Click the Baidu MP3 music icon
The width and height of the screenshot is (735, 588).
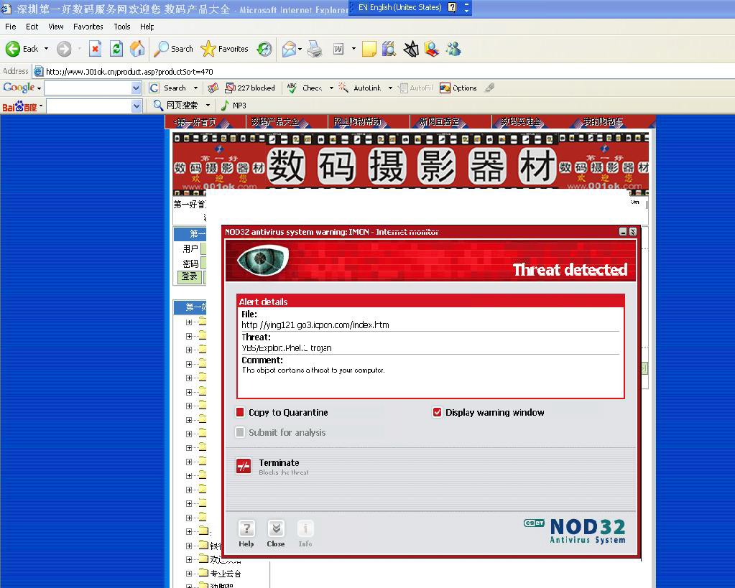(x=225, y=106)
